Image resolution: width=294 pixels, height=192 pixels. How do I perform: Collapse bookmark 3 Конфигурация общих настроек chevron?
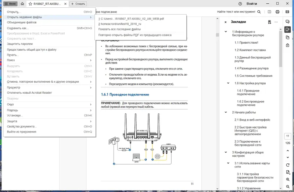226,152
